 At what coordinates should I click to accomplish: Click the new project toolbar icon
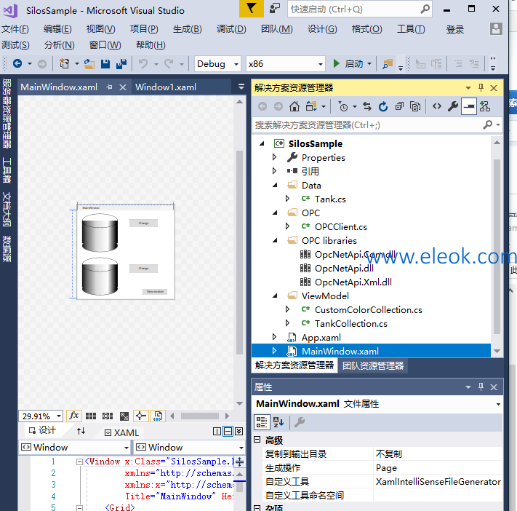point(64,63)
